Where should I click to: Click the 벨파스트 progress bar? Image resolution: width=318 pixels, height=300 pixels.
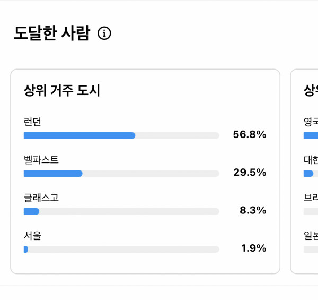click(x=121, y=174)
